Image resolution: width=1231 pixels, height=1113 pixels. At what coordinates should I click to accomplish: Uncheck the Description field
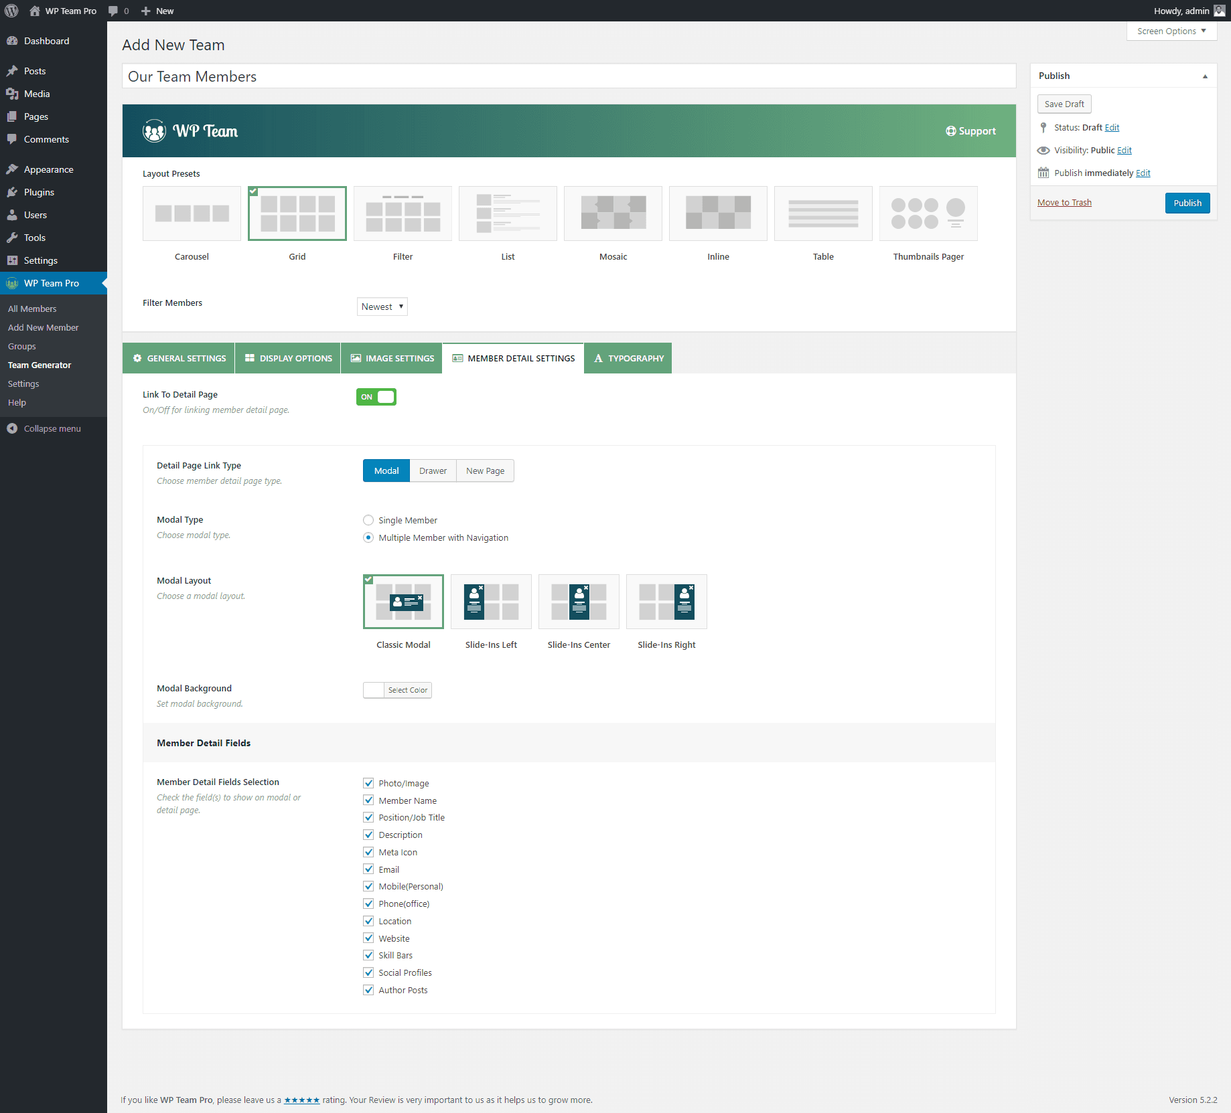(x=368, y=835)
